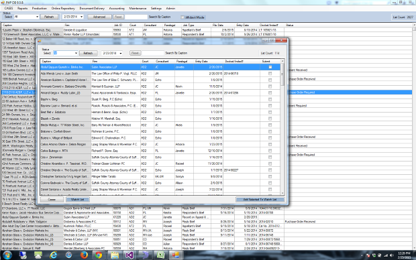The height and width of the screenshot is (260, 416).
Task: Open Firefox from the taskbar
Action: click(84, 255)
